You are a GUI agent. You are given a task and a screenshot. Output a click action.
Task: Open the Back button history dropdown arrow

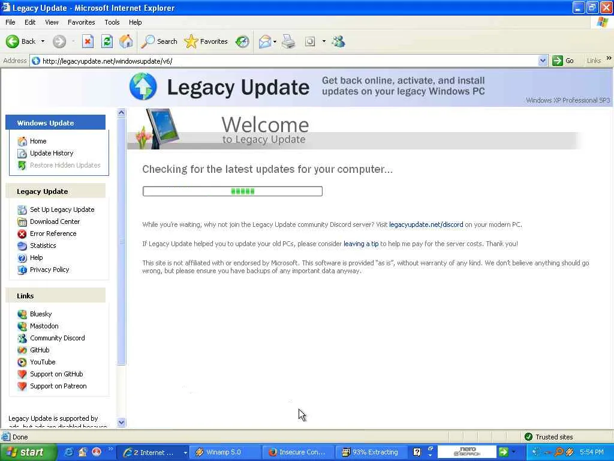[43, 41]
